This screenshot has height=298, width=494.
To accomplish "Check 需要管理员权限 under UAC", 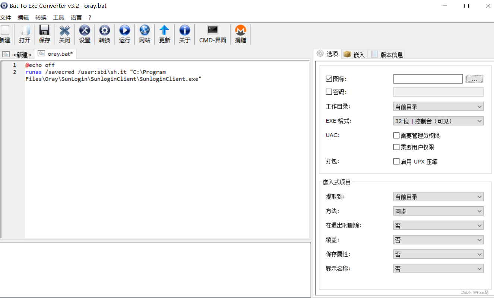I will [396, 135].
